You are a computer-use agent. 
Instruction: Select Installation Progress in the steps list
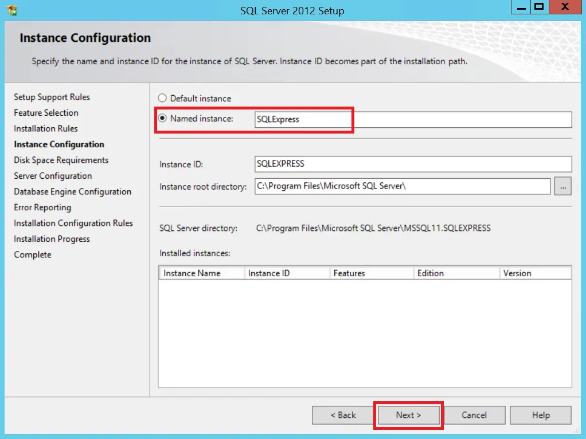point(52,239)
